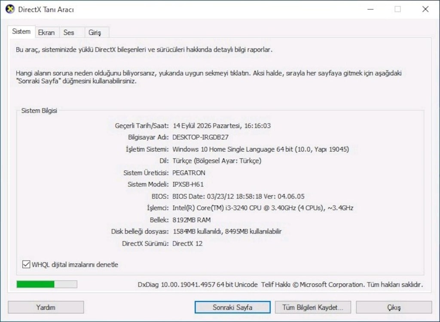Click the Geçerli Tarih/Saat label
The height and width of the screenshot is (322, 440).
point(142,126)
